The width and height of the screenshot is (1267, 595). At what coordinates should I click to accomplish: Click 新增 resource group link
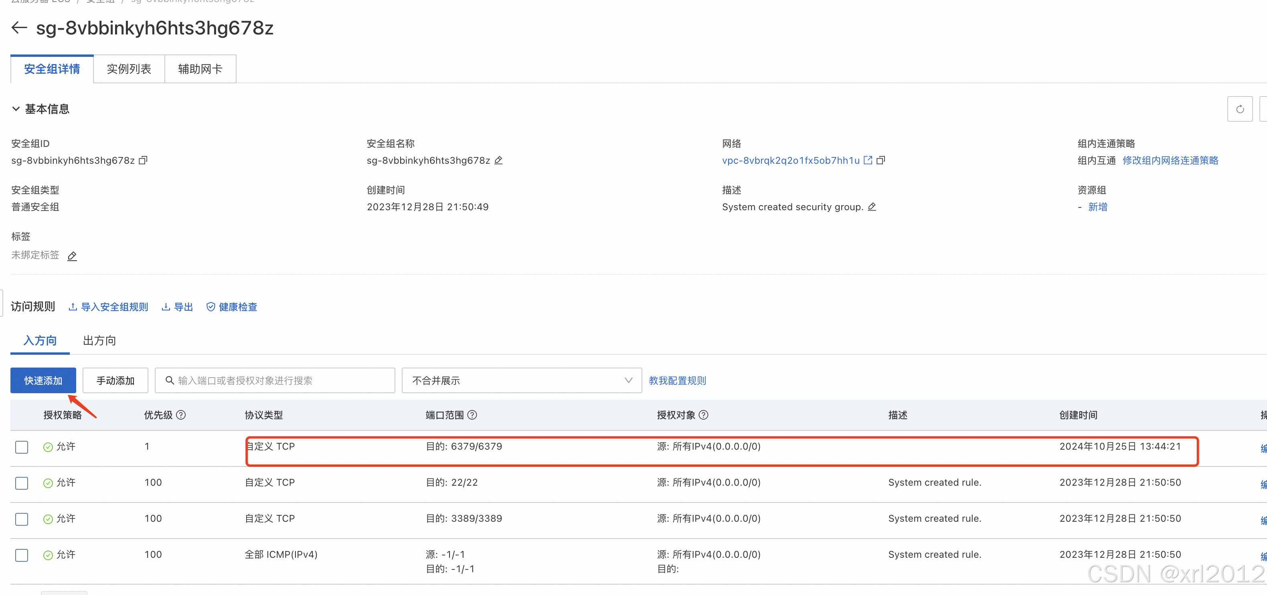(1098, 207)
